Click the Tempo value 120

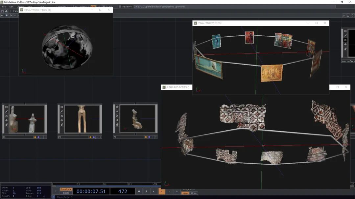(39, 193)
